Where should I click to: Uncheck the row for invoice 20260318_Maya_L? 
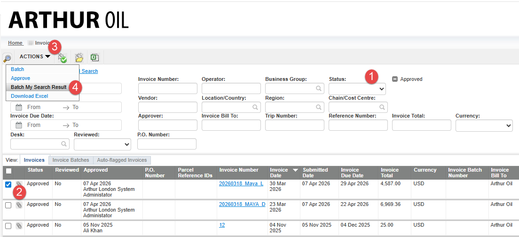tap(8, 185)
